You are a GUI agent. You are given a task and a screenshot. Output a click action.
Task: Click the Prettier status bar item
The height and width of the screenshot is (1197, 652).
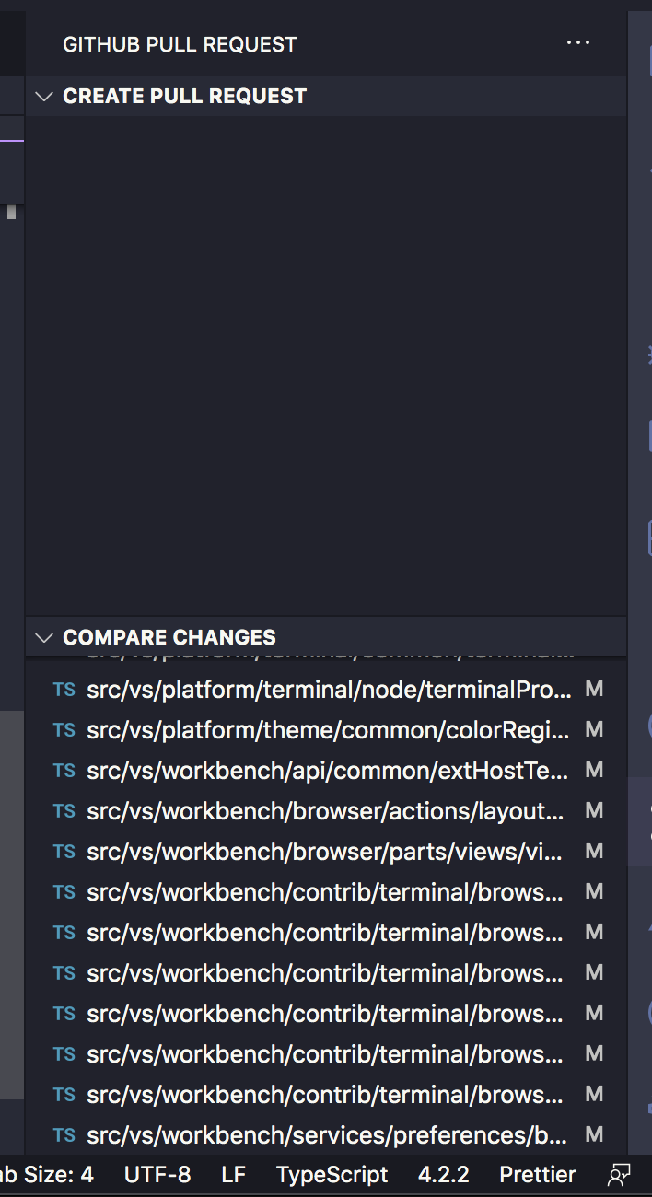538,1175
